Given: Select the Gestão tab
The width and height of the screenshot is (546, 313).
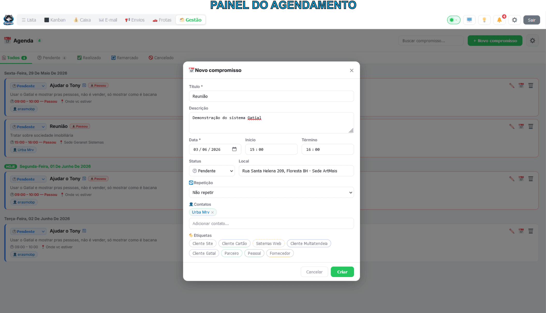Looking at the screenshot, I should coord(191,20).
